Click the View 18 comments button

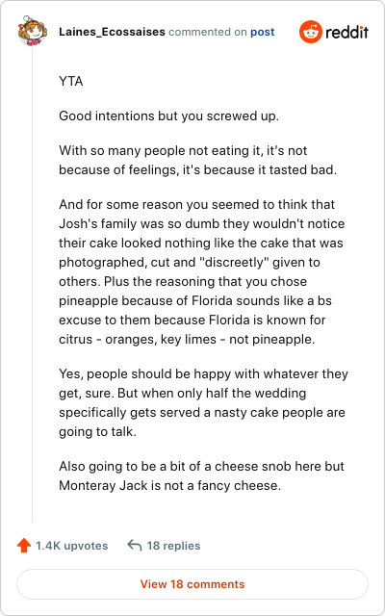[192, 584]
